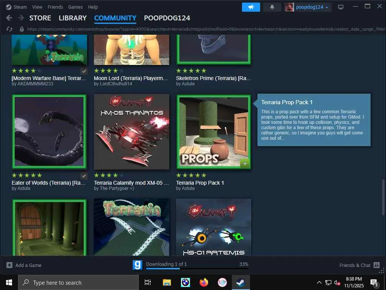Click the Downloading 1 of 1 progress bar
This screenshot has height=290, width=386.
tap(197, 268)
